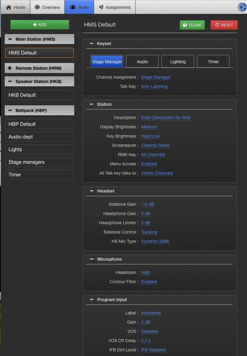Collapse the Main Station (HMS) group
247x356 pixels.
pyautogui.click(x=39, y=39)
